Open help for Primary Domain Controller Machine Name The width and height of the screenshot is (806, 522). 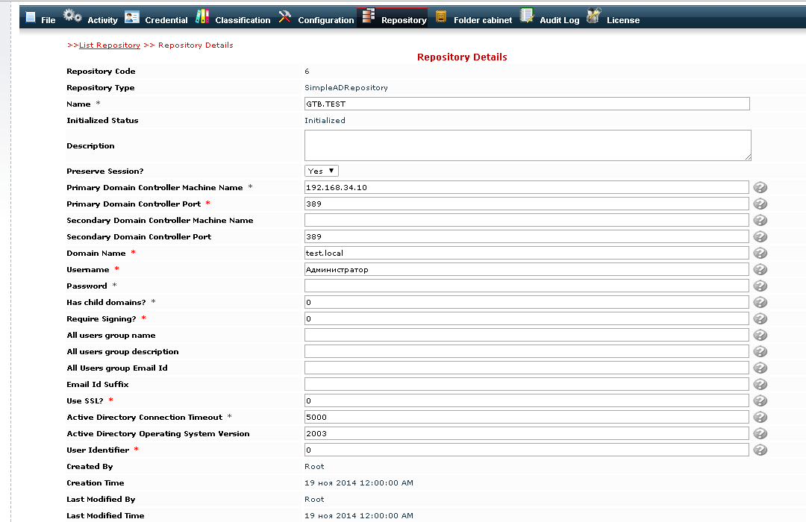click(760, 187)
